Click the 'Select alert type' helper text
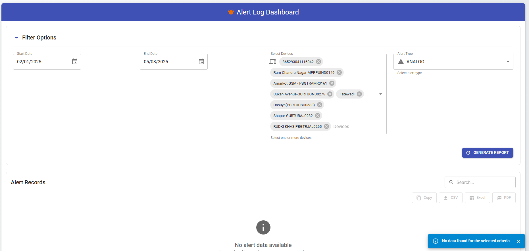The image size is (529, 251). [409, 73]
